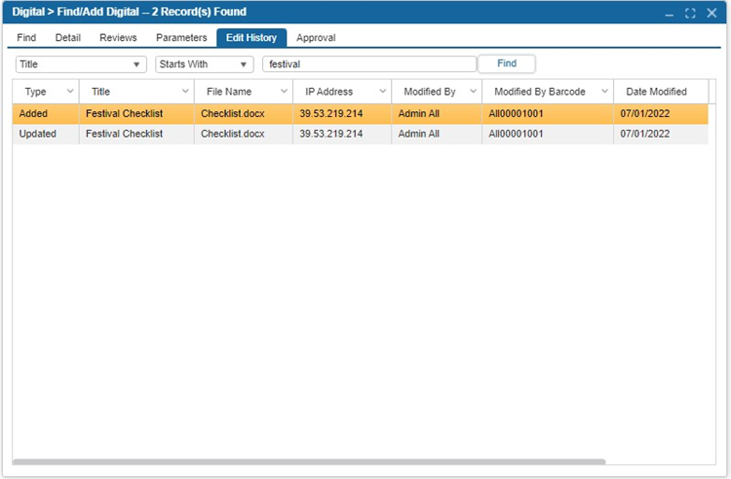Viewport: 731px width, 479px height.
Task: Select the Added row Type cell
Action: [x=46, y=113]
